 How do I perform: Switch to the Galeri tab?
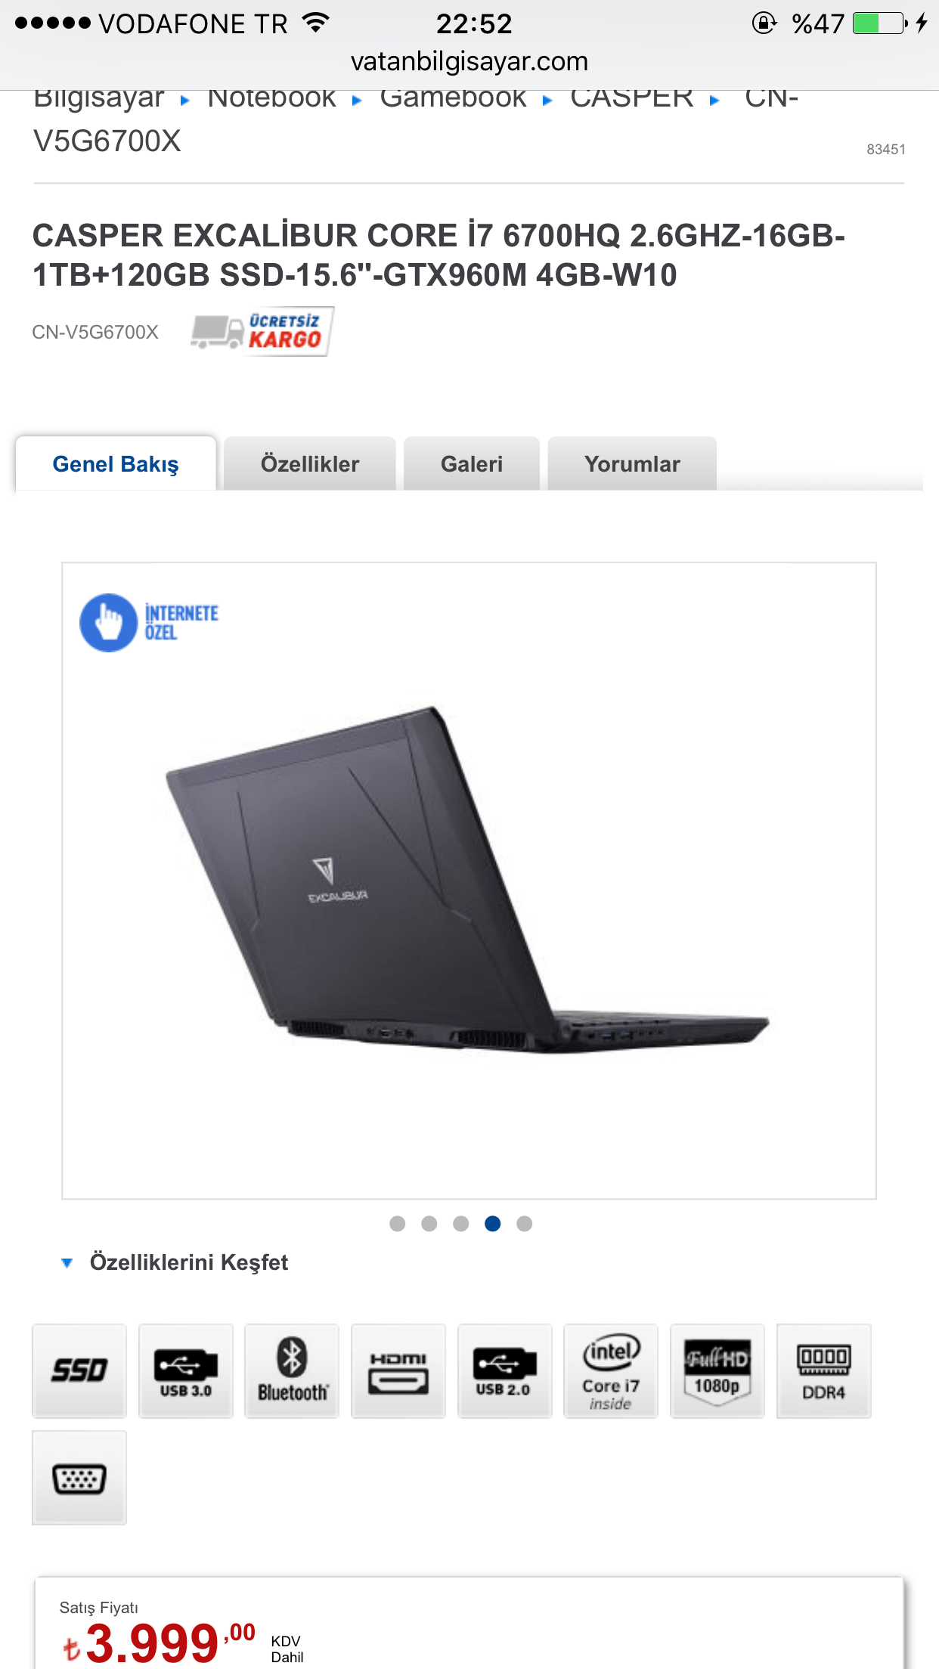click(x=472, y=463)
